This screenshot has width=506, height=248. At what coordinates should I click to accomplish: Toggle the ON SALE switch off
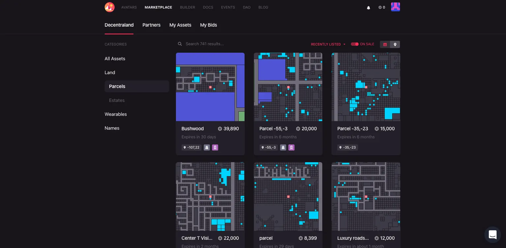(354, 44)
